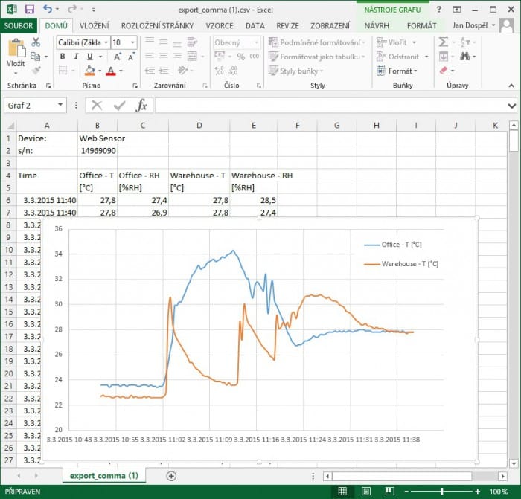The width and height of the screenshot is (521, 499).
Task: Click the AutoSum sigma icon
Action: click(x=444, y=42)
